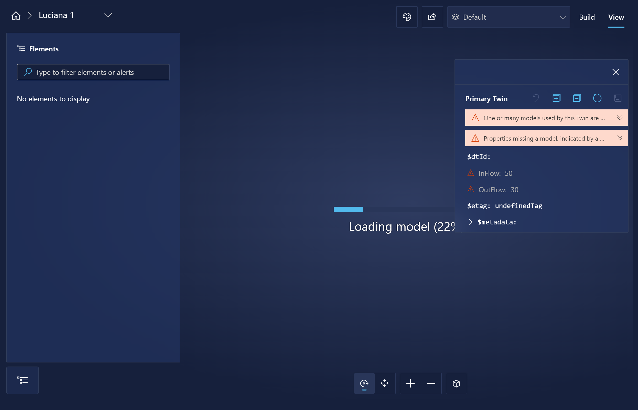Image resolution: width=638 pixels, height=410 pixels.
Task: Reset the camera with the cube icon
Action: pyautogui.click(x=456, y=383)
